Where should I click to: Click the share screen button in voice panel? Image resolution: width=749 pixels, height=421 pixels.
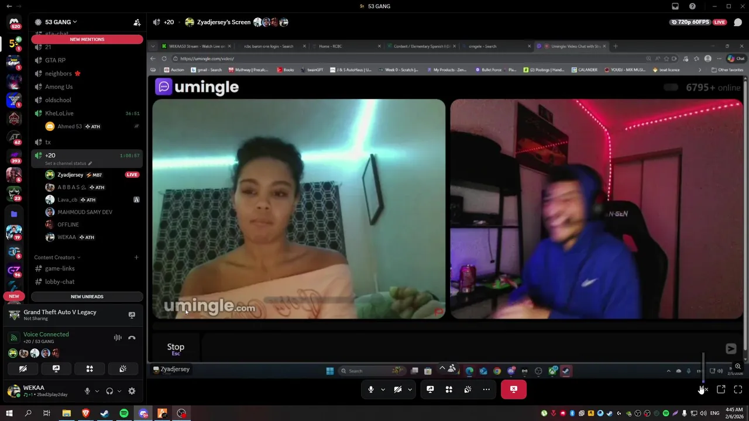pos(56,369)
